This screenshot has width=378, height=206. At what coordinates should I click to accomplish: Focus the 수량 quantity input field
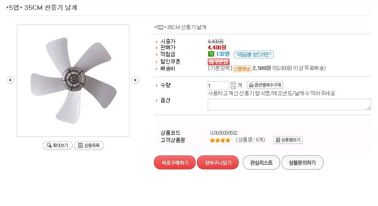click(218, 85)
